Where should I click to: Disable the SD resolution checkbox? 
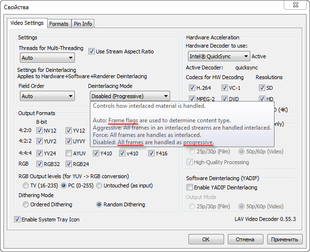click(x=262, y=88)
